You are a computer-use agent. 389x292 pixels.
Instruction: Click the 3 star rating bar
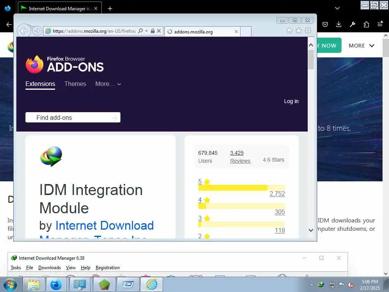pos(241,224)
